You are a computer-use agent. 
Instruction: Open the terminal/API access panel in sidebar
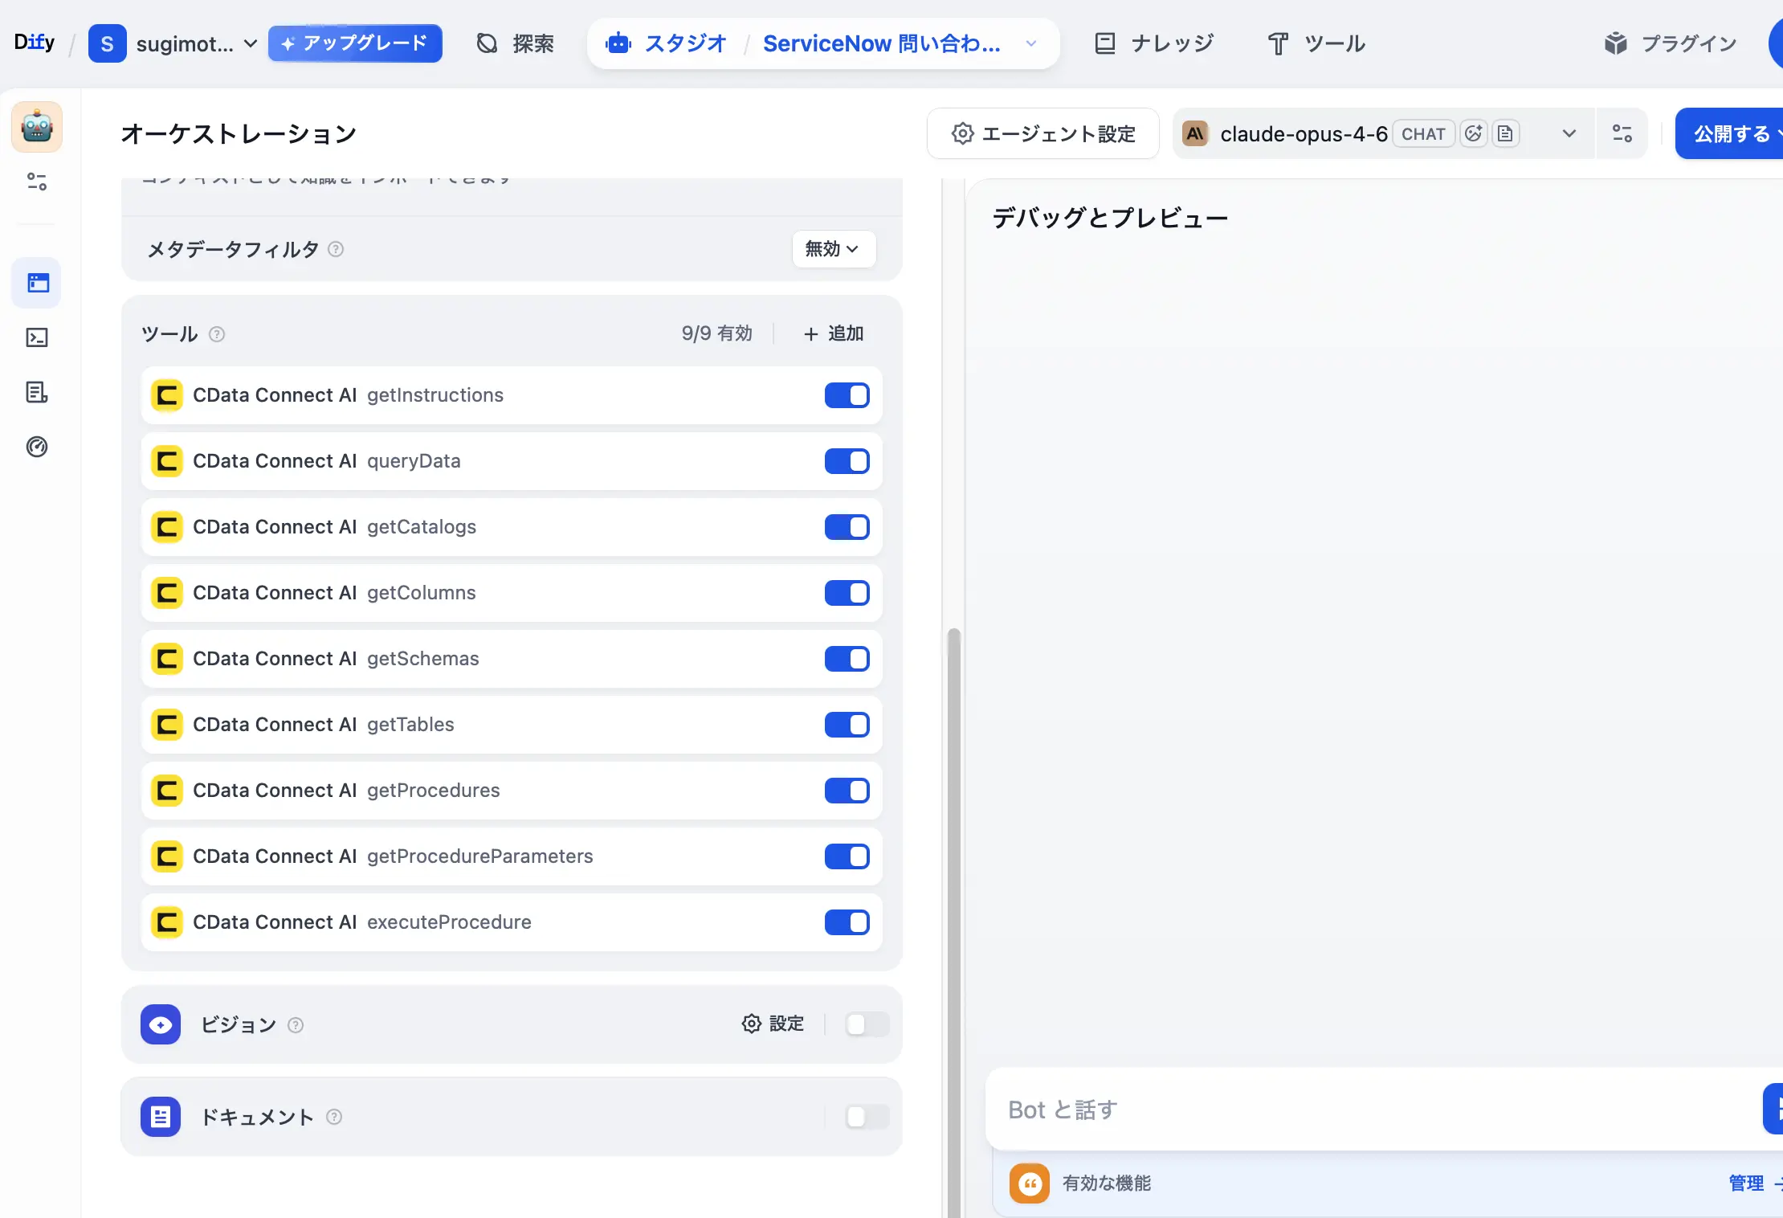point(36,337)
